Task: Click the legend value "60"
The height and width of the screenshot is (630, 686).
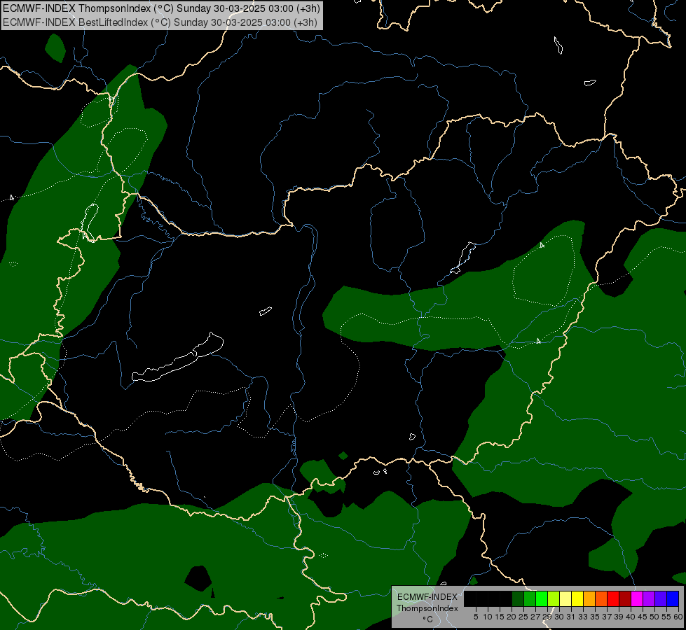Action: coord(678,617)
